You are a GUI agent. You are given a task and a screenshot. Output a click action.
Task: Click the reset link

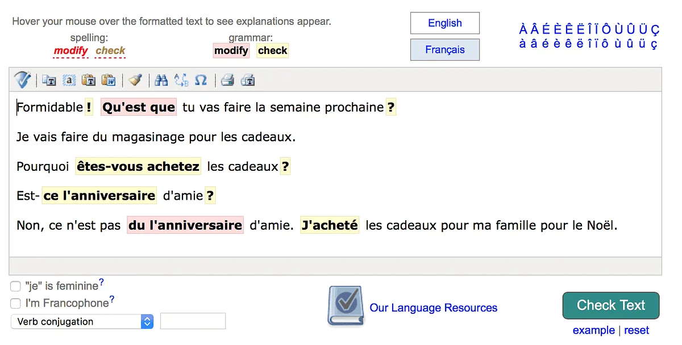click(x=637, y=330)
